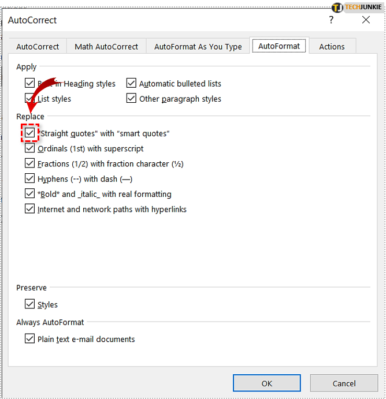Close the AutoCorrect dialog window

(x=366, y=20)
